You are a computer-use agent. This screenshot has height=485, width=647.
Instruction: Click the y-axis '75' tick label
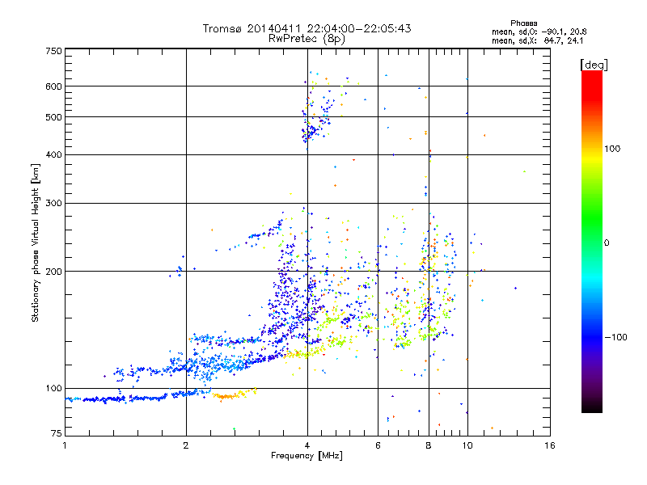[x=57, y=433]
